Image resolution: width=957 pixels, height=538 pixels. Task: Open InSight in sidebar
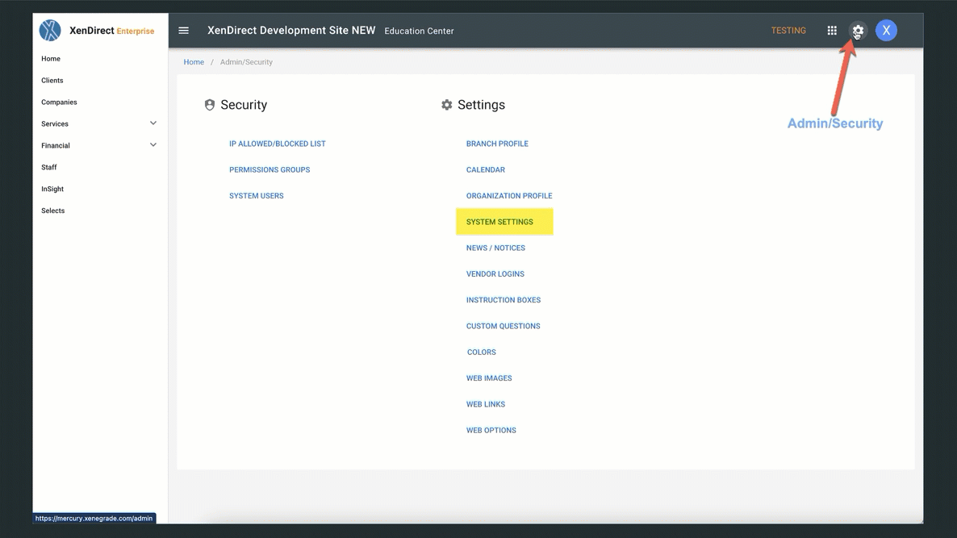pyautogui.click(x=52, y=189)
